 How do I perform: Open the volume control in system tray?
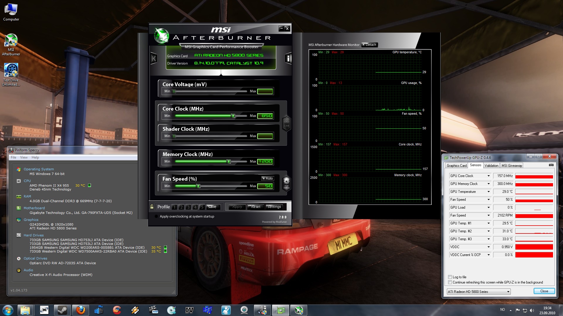[x=532, y=310]
